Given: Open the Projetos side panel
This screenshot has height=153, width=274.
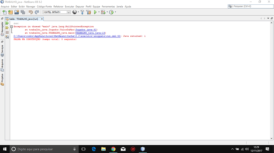Looking at the screenshot, I should [2, 79].
